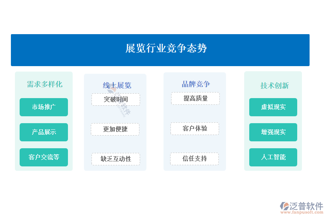Image resolution: width=327 pixels, height=218 pixels.
Task: Click the 泛普软件 logo icon
Action: tap(284, 206)
